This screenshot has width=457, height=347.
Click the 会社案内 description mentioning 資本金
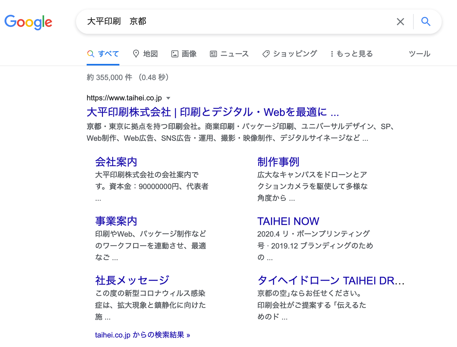(152, 186)
